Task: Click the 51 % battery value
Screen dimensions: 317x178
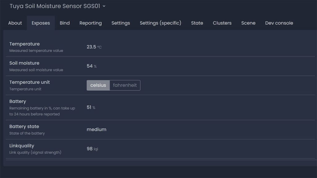Action: (91, 107)
